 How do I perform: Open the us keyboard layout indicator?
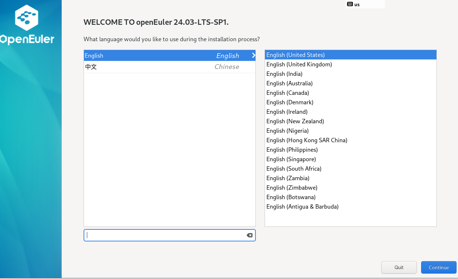pos(365,4)
